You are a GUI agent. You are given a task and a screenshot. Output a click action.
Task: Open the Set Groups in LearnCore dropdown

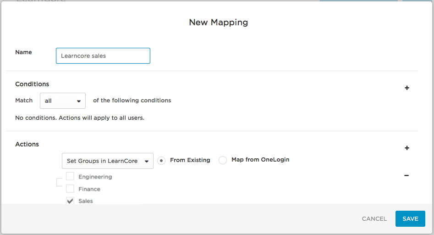pyautogui.click(x=107, y=161)
